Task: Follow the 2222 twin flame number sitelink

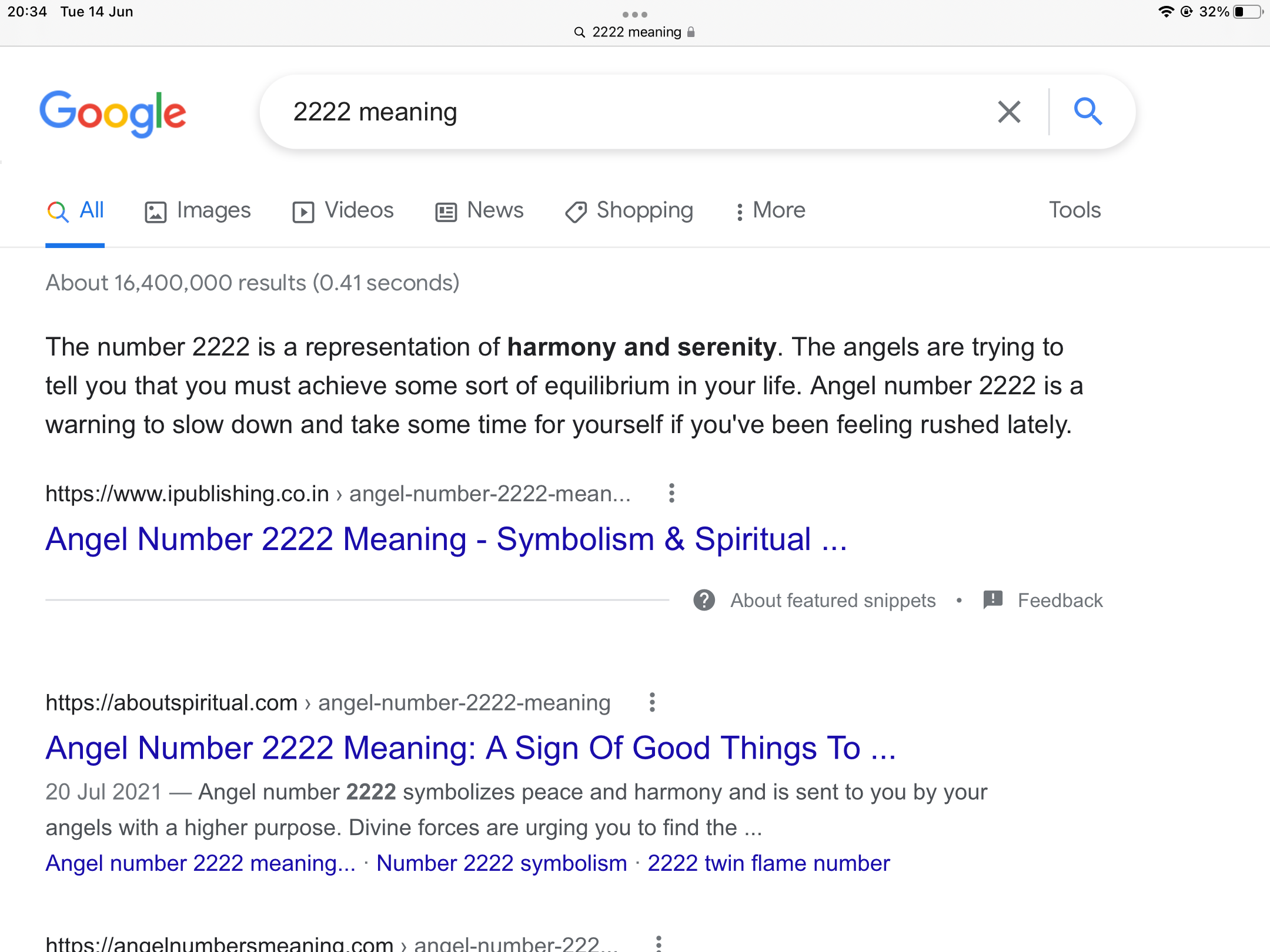Action: click(x=768, y=863)
